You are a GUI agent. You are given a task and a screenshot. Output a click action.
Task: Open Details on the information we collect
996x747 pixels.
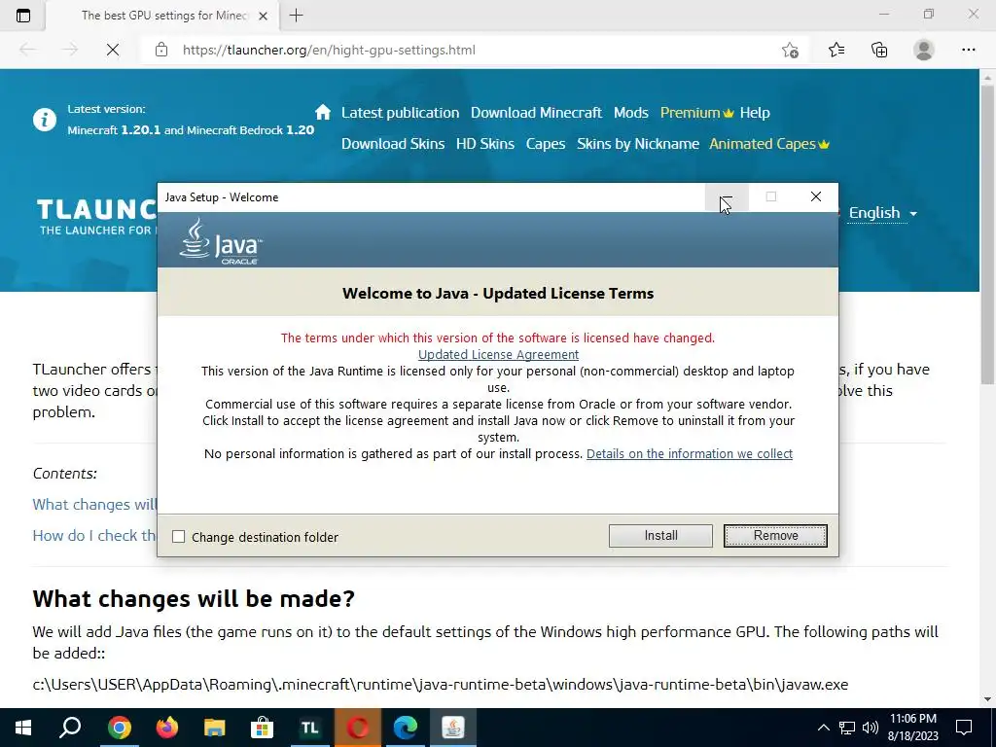pyautogui.click(x=690, y=453)
